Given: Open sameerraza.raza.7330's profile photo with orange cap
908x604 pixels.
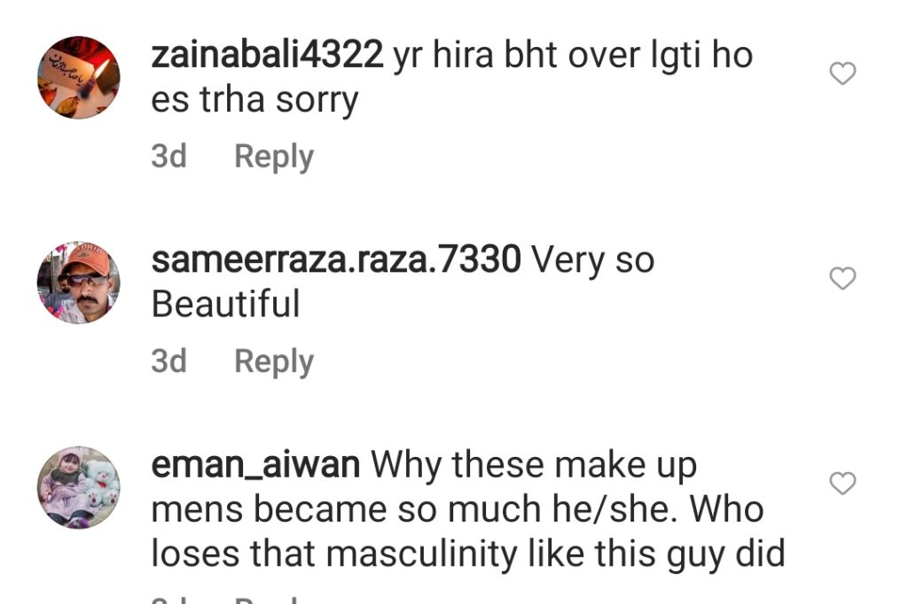Looking at the screenshot, I should (x=79, y=283).
